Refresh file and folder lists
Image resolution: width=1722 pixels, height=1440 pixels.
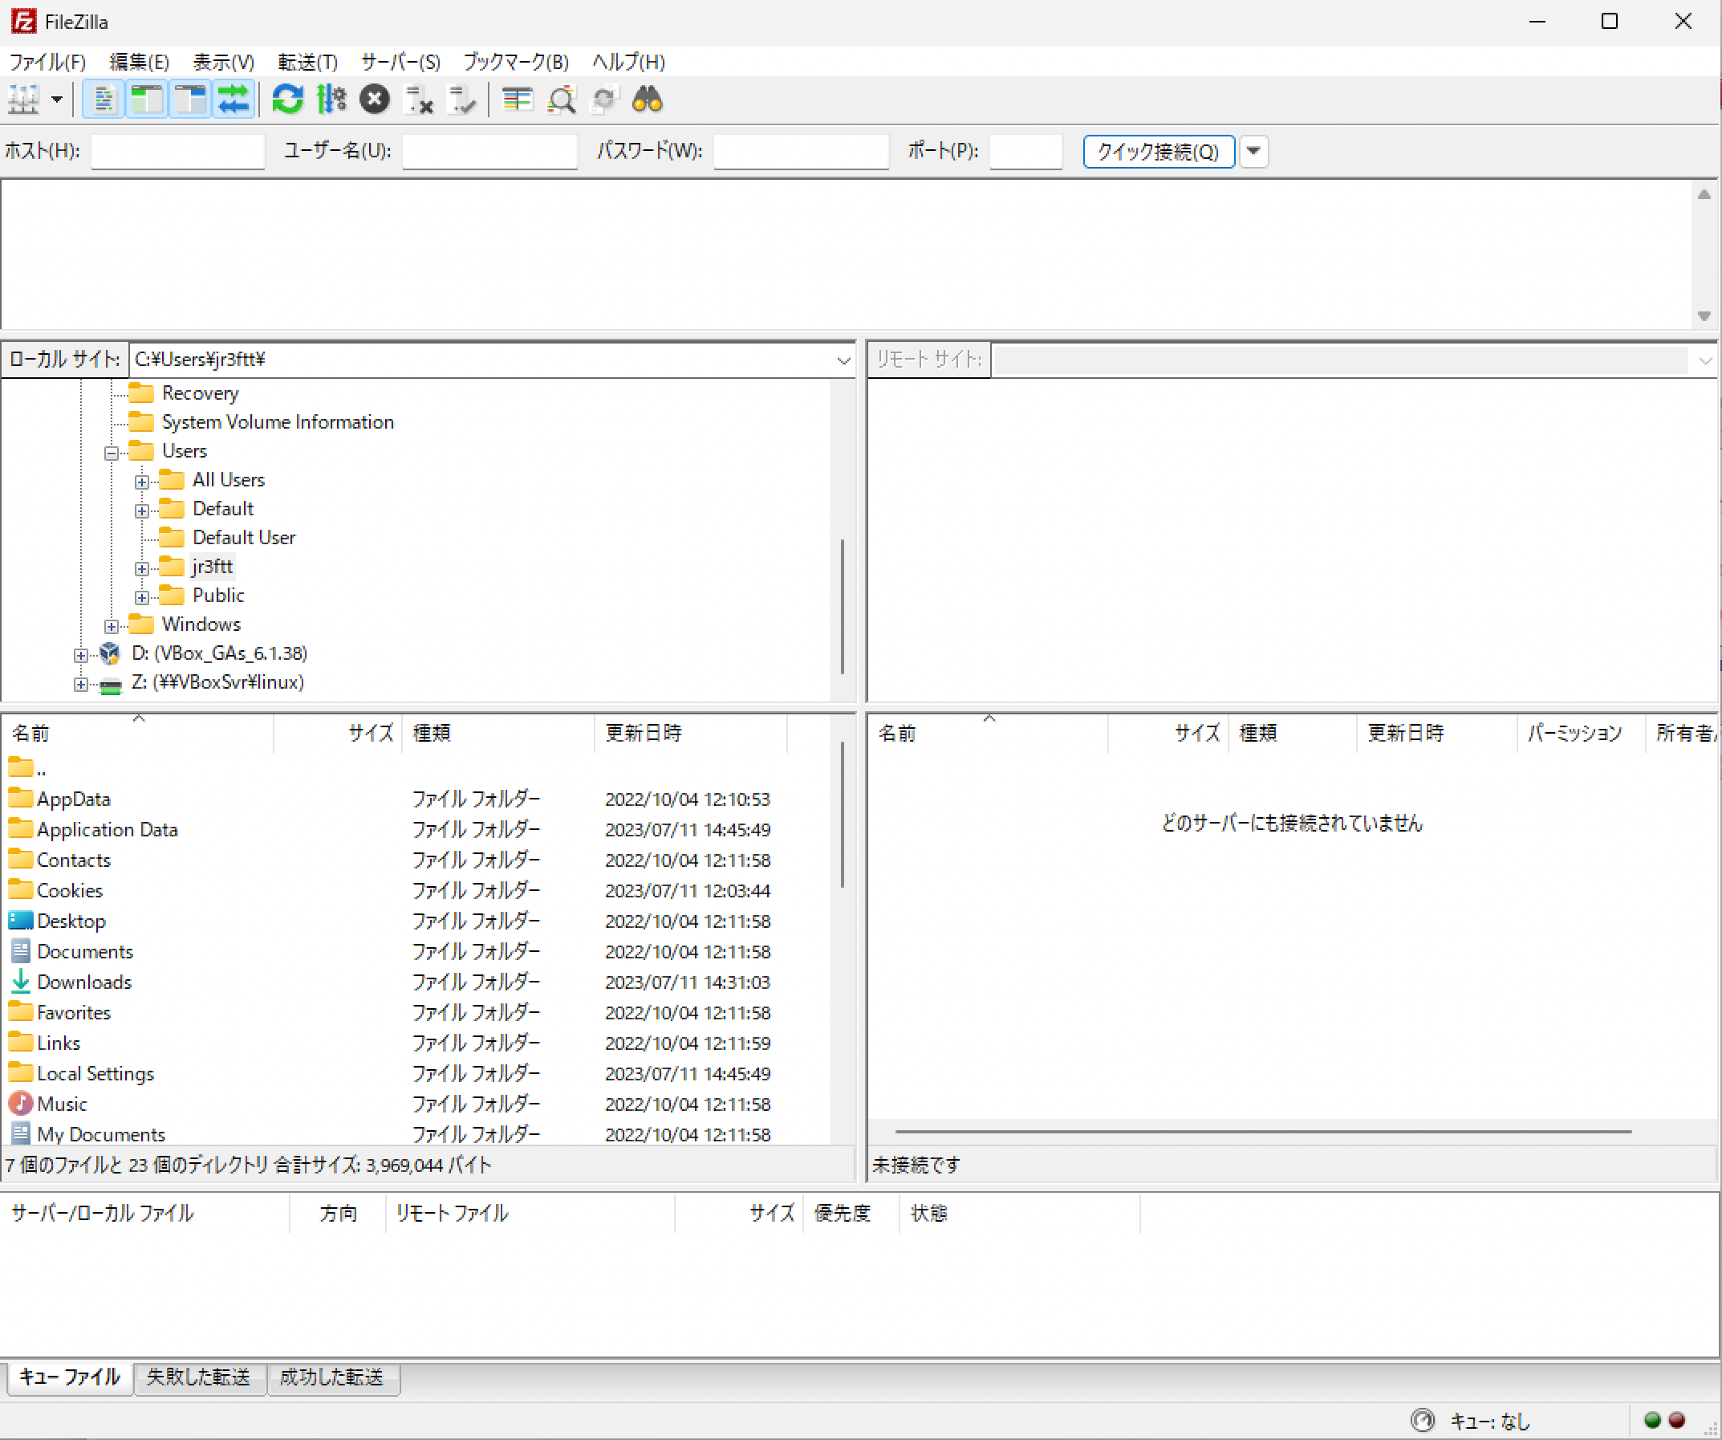(x=288, y=100)
